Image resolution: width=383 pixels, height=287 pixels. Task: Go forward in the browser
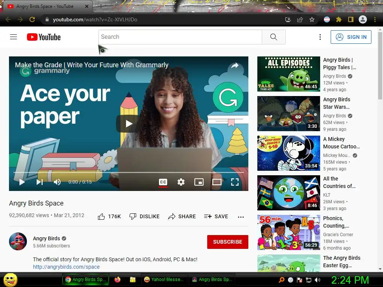pyautogui.click(x=20, y=19)
